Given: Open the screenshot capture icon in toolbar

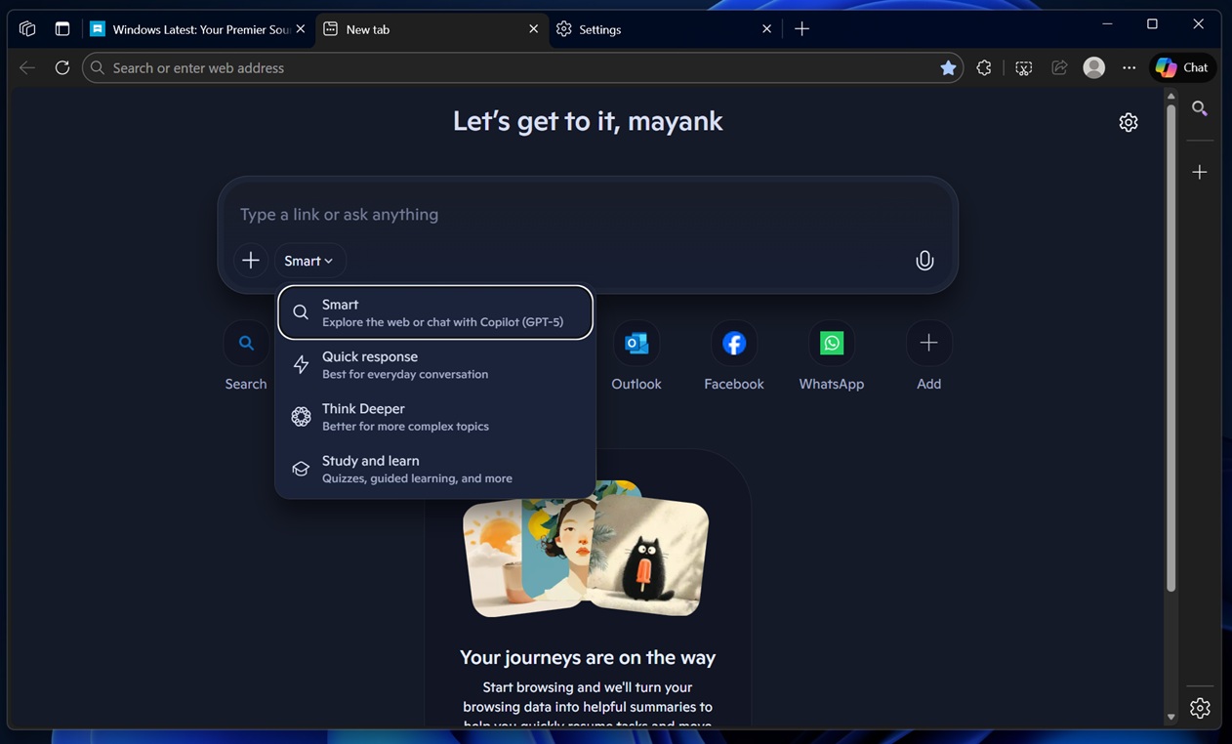Looking at the screenshot, I should [x=1023, y=67].
